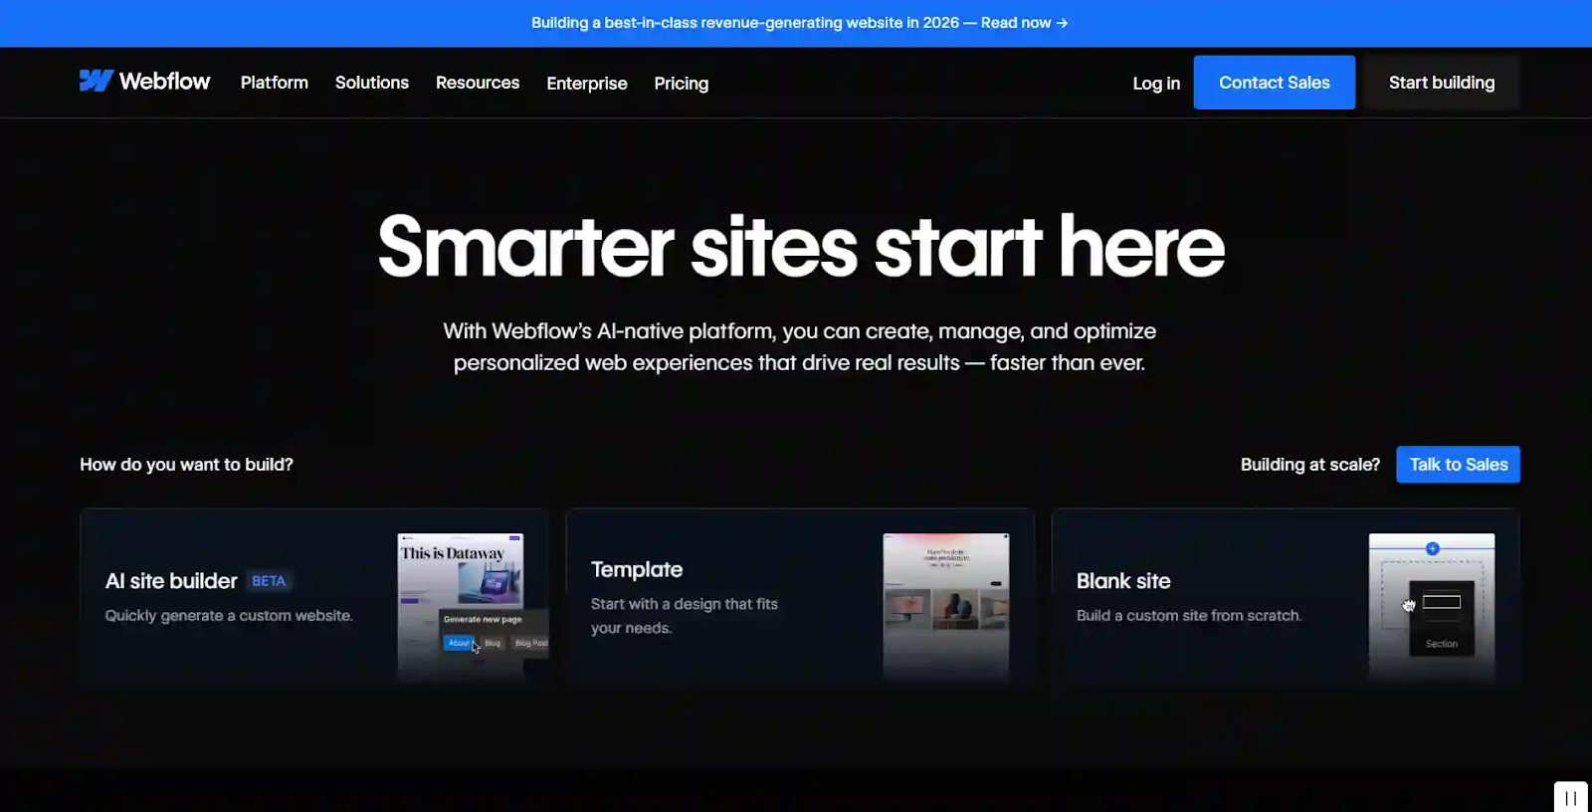Open the Platform menu
Viewport: 1592px width, 812px height.
tap(275, 83)
